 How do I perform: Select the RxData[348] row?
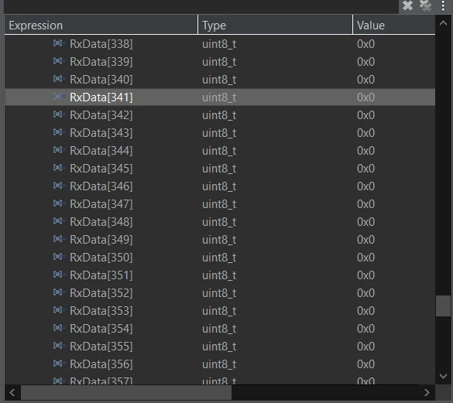tap(220, 222)
